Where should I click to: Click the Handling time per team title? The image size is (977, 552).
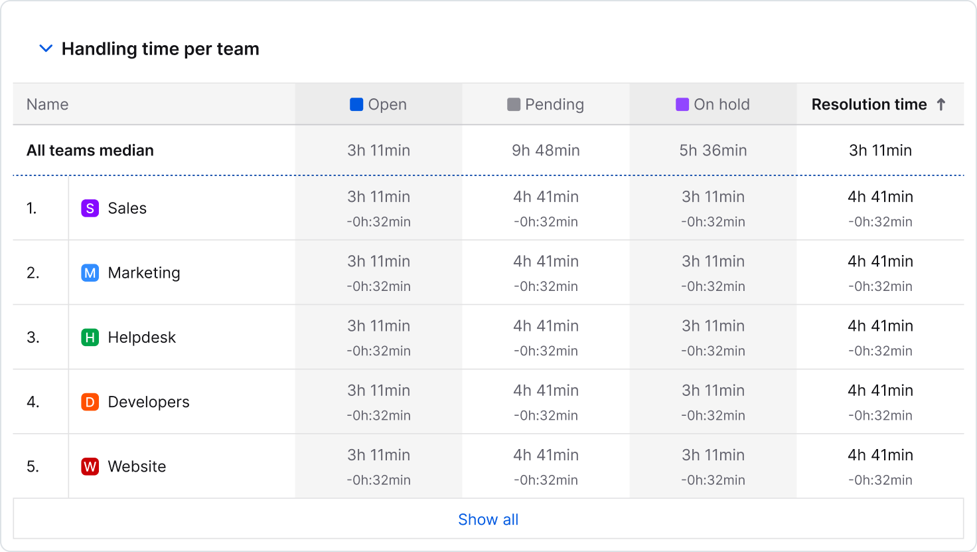[x=161, y=48]
